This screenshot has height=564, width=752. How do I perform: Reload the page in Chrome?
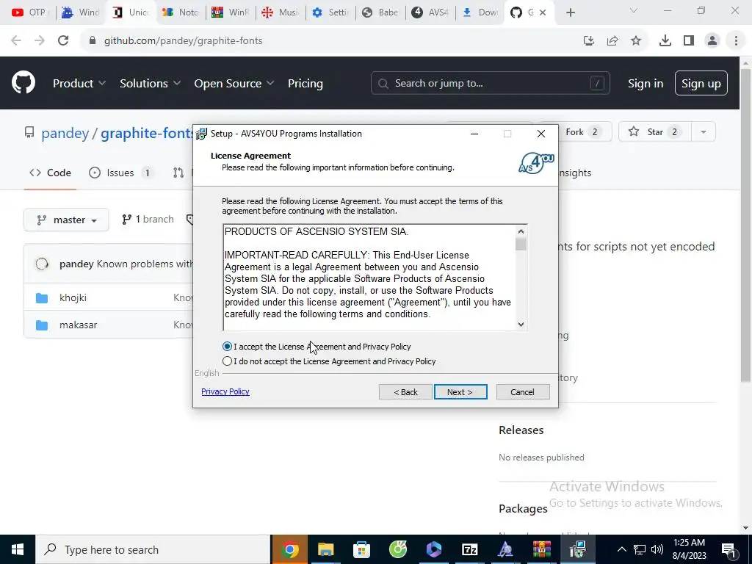tap(63, 40)
